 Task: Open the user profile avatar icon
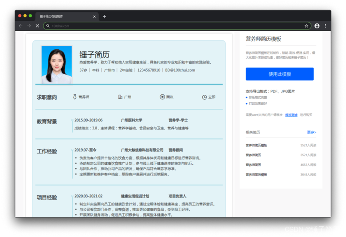point(317,26)
